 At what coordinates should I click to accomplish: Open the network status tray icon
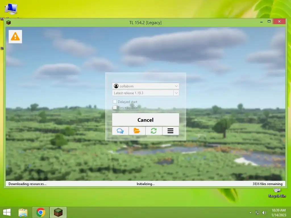[257, 213]
